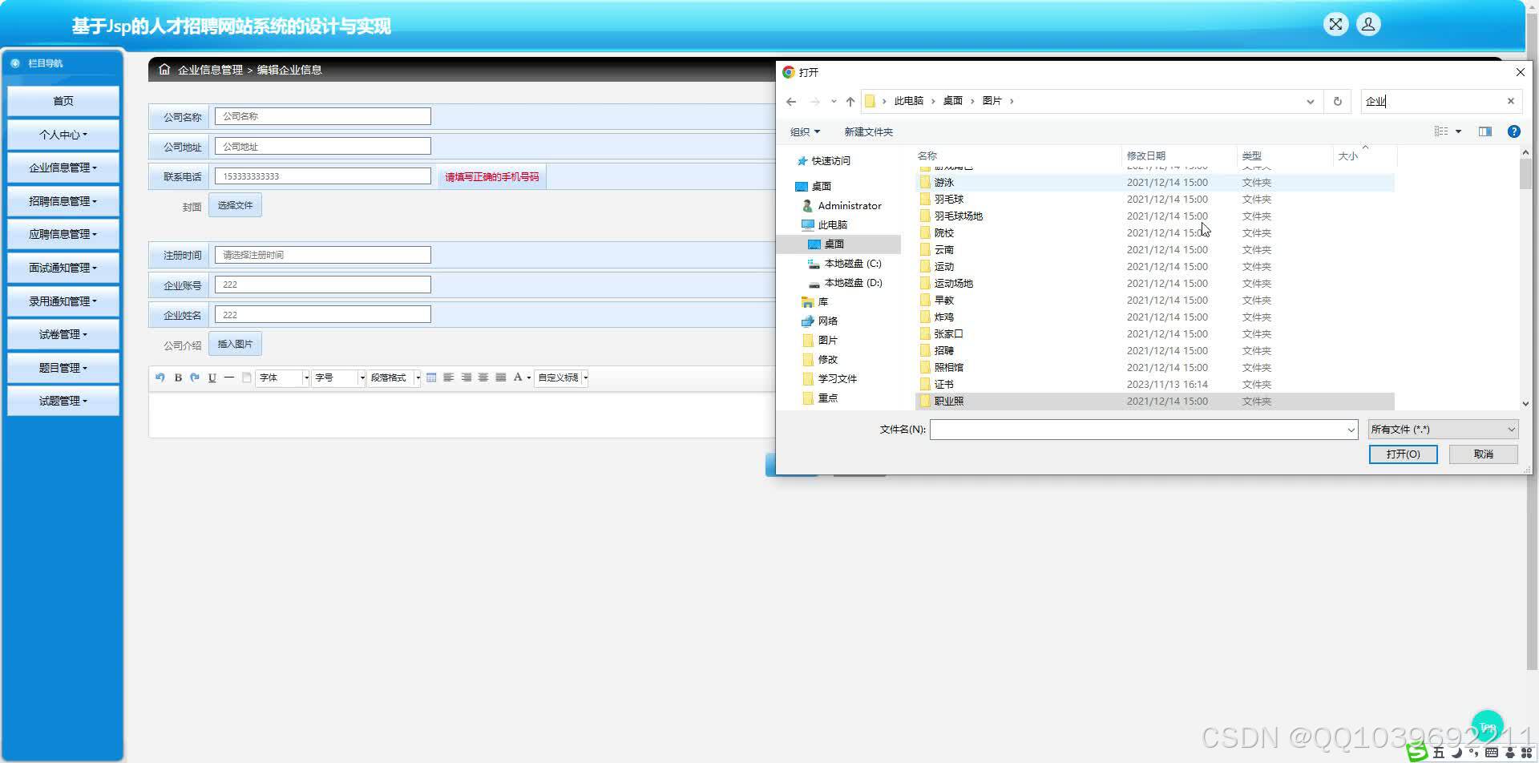The height and width of the screenshot is (763, 1539).
Task: Open the file dialog help icon
Action: [1514, 131]
